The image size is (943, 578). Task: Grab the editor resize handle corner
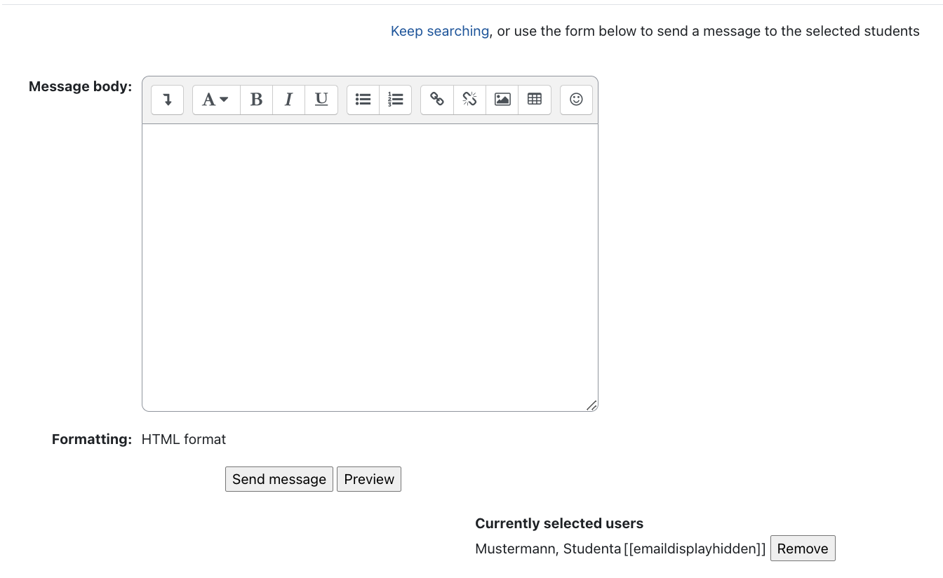point(591,405)
